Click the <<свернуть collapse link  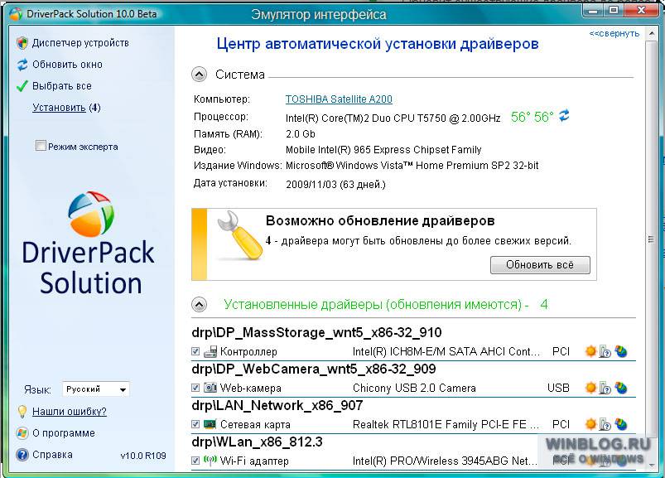(614, 33)
